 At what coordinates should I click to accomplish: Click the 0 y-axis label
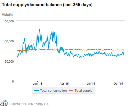point(13,81)
